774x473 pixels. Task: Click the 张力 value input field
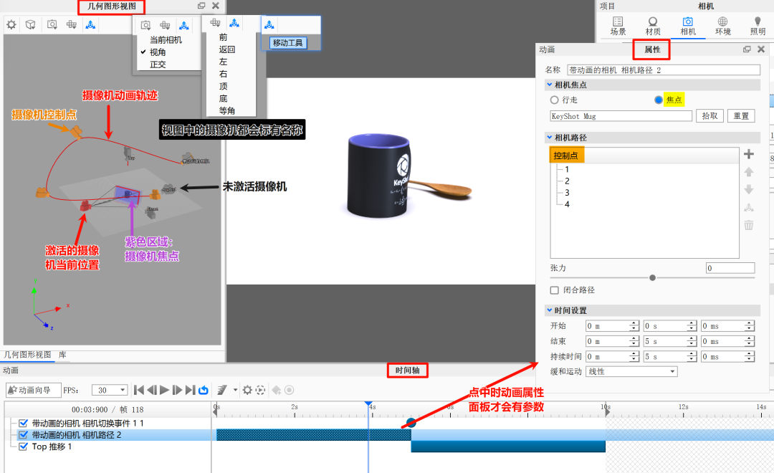pyautogui.click(x=730, y=268)
